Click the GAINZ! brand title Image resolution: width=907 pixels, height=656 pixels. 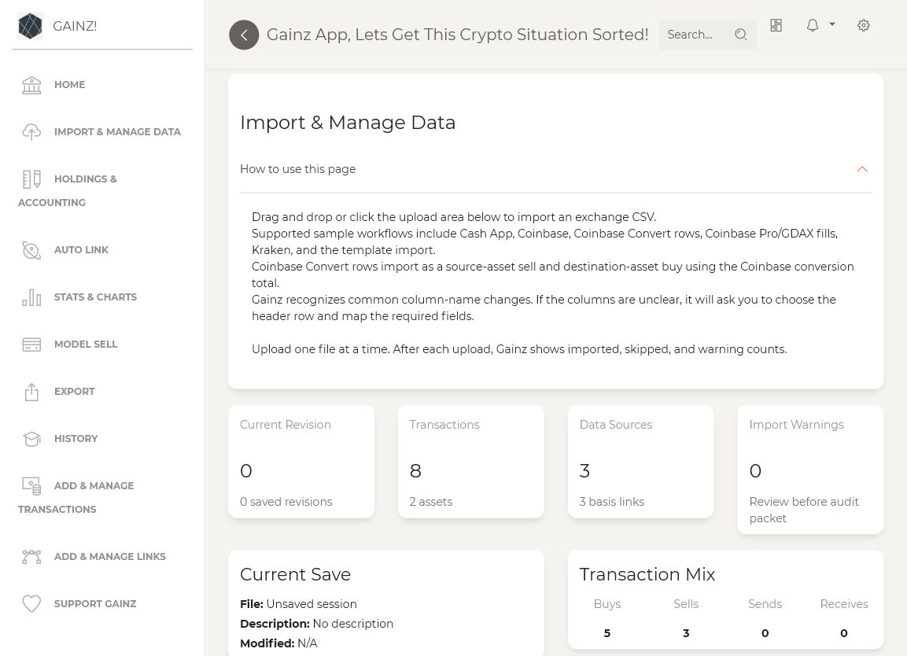[x=75, y=26]
